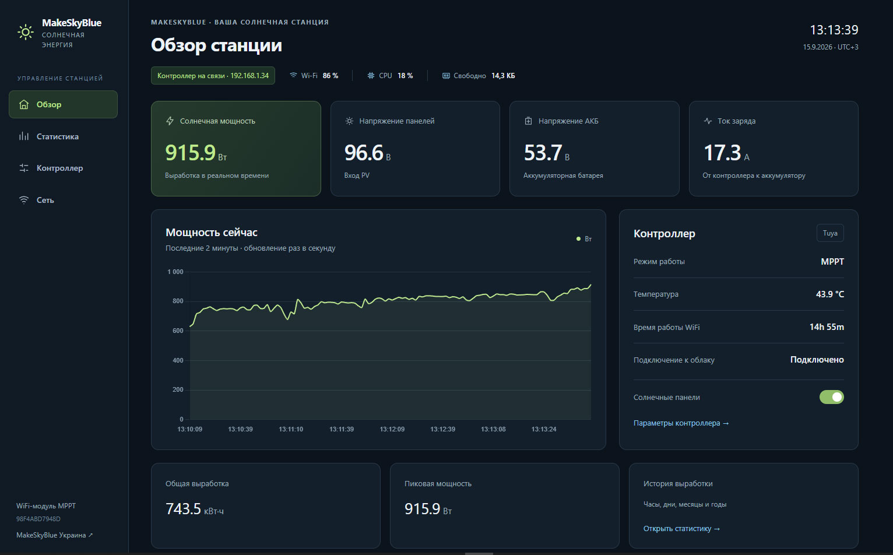Image resolution: width=893 pixels, height=555 pixels.
Task: Follow the Открыть статистику link
Action: (x=681, y=529)
